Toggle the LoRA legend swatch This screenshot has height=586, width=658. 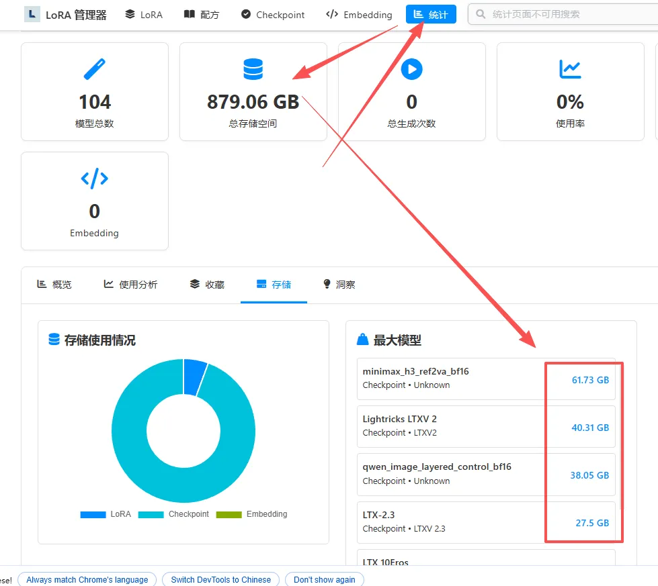pos(93,515)
